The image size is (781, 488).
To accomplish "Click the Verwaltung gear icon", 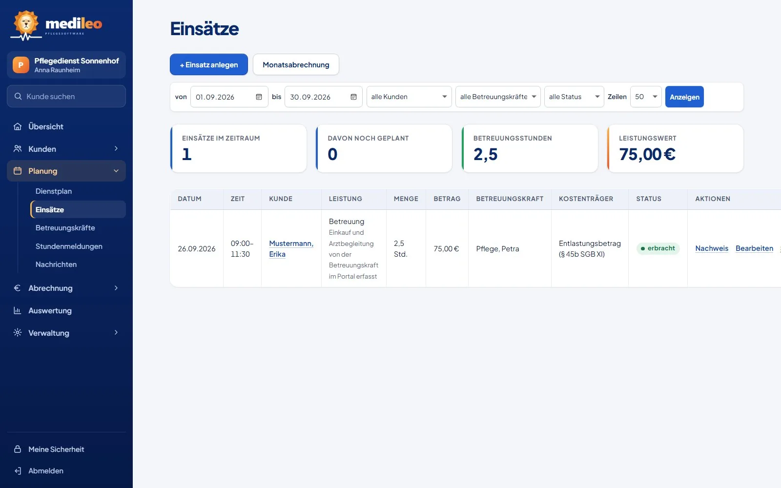I will [x=18, y=333].
